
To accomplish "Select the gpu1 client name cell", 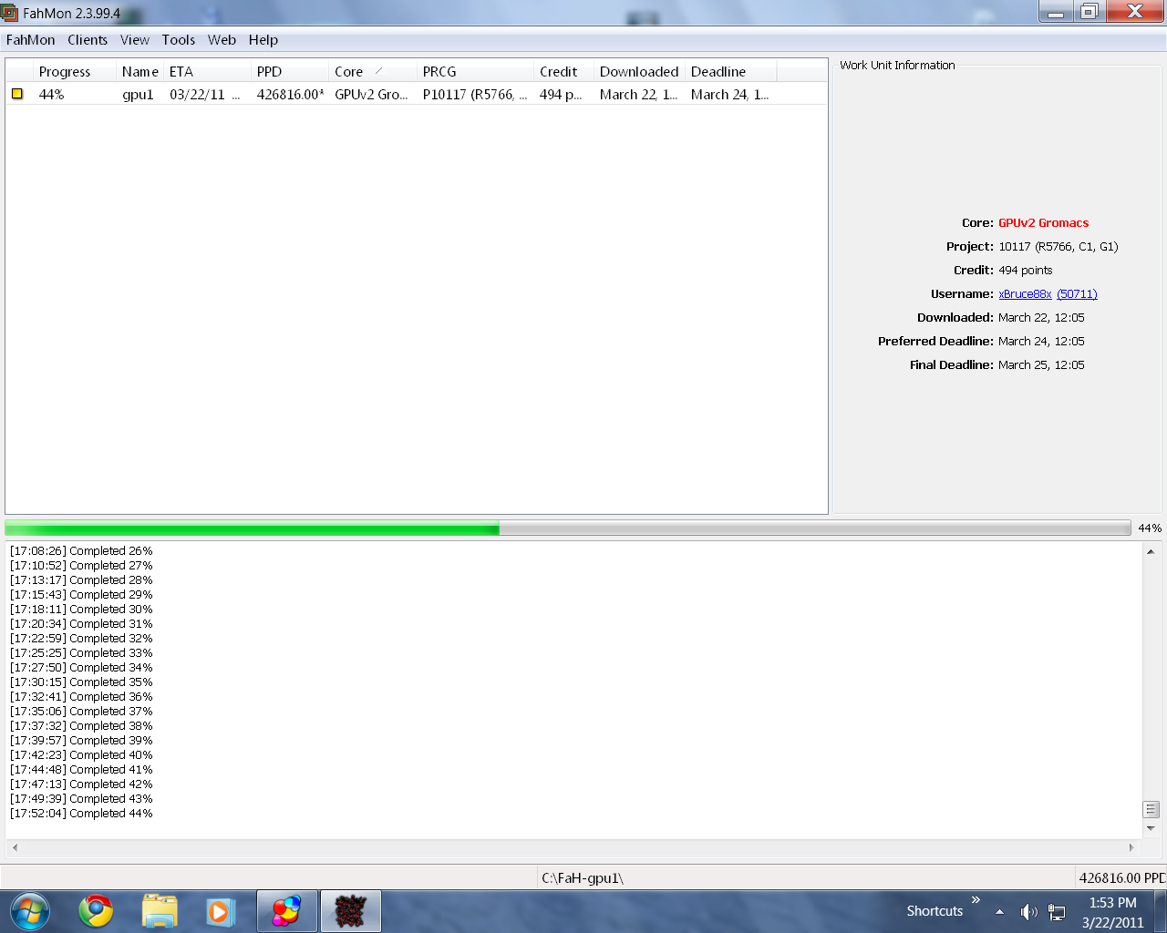I will tap(139, 95).
